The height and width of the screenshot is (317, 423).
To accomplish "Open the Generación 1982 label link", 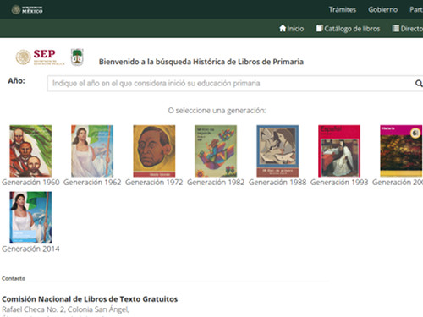I will [x=216, y=183].
